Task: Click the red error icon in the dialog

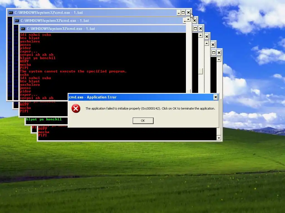Action: (x=76, y=108)
